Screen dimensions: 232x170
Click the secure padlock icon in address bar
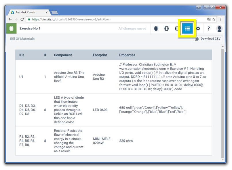click(x=29, y=19)
